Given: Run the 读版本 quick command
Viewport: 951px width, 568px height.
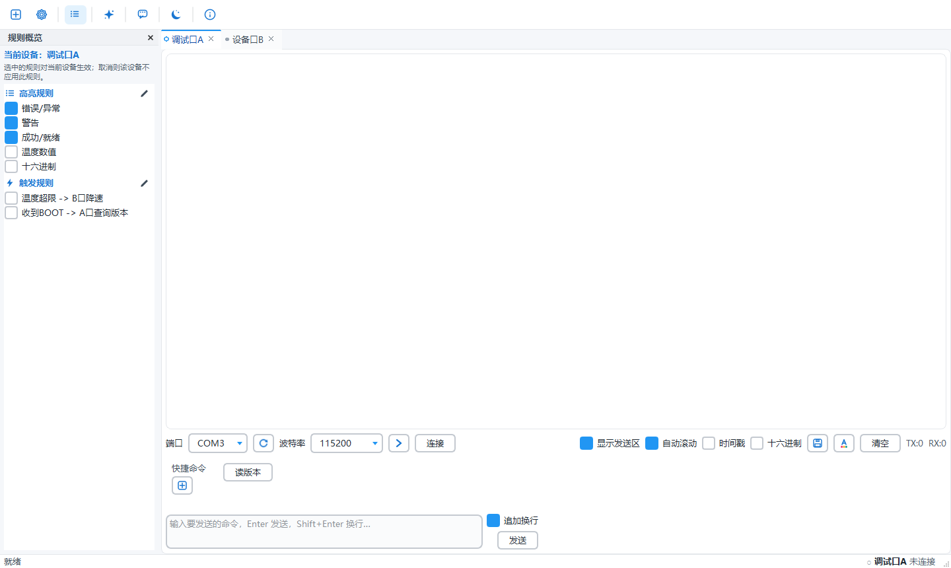Looking at the screenshot, I should 248,472.
